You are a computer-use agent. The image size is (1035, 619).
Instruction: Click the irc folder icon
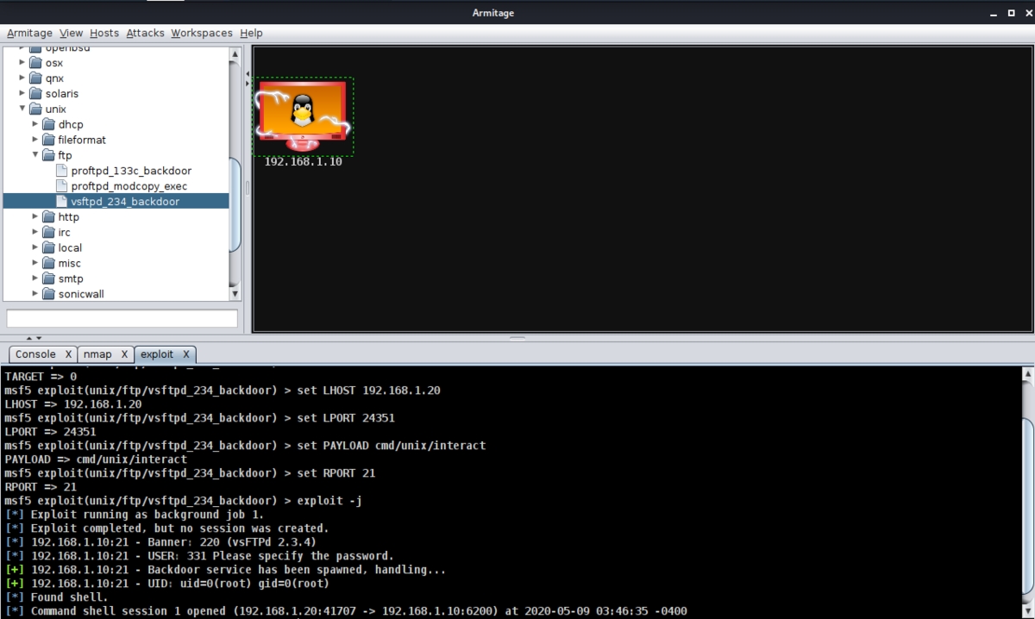click(48, 233)
